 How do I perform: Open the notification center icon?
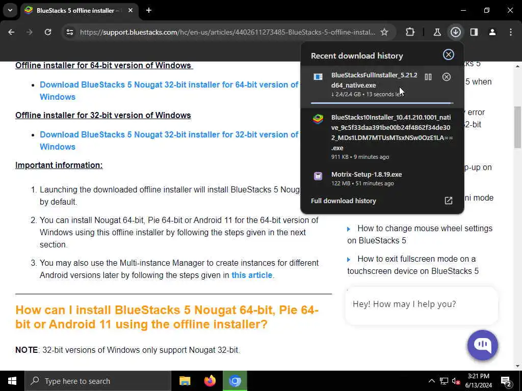click(x=506, y=381)
